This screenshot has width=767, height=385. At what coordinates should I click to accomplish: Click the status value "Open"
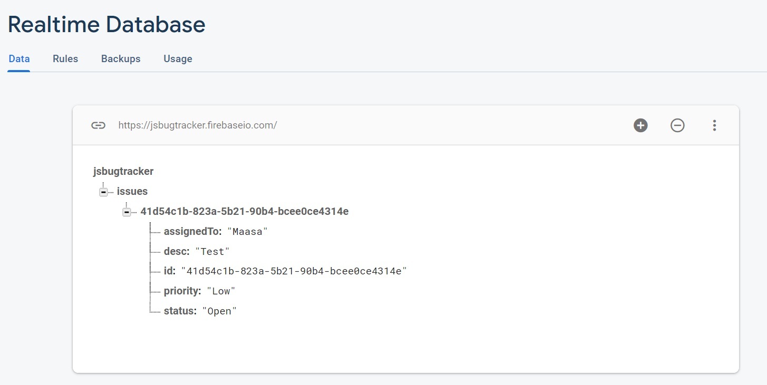(220, 311)
